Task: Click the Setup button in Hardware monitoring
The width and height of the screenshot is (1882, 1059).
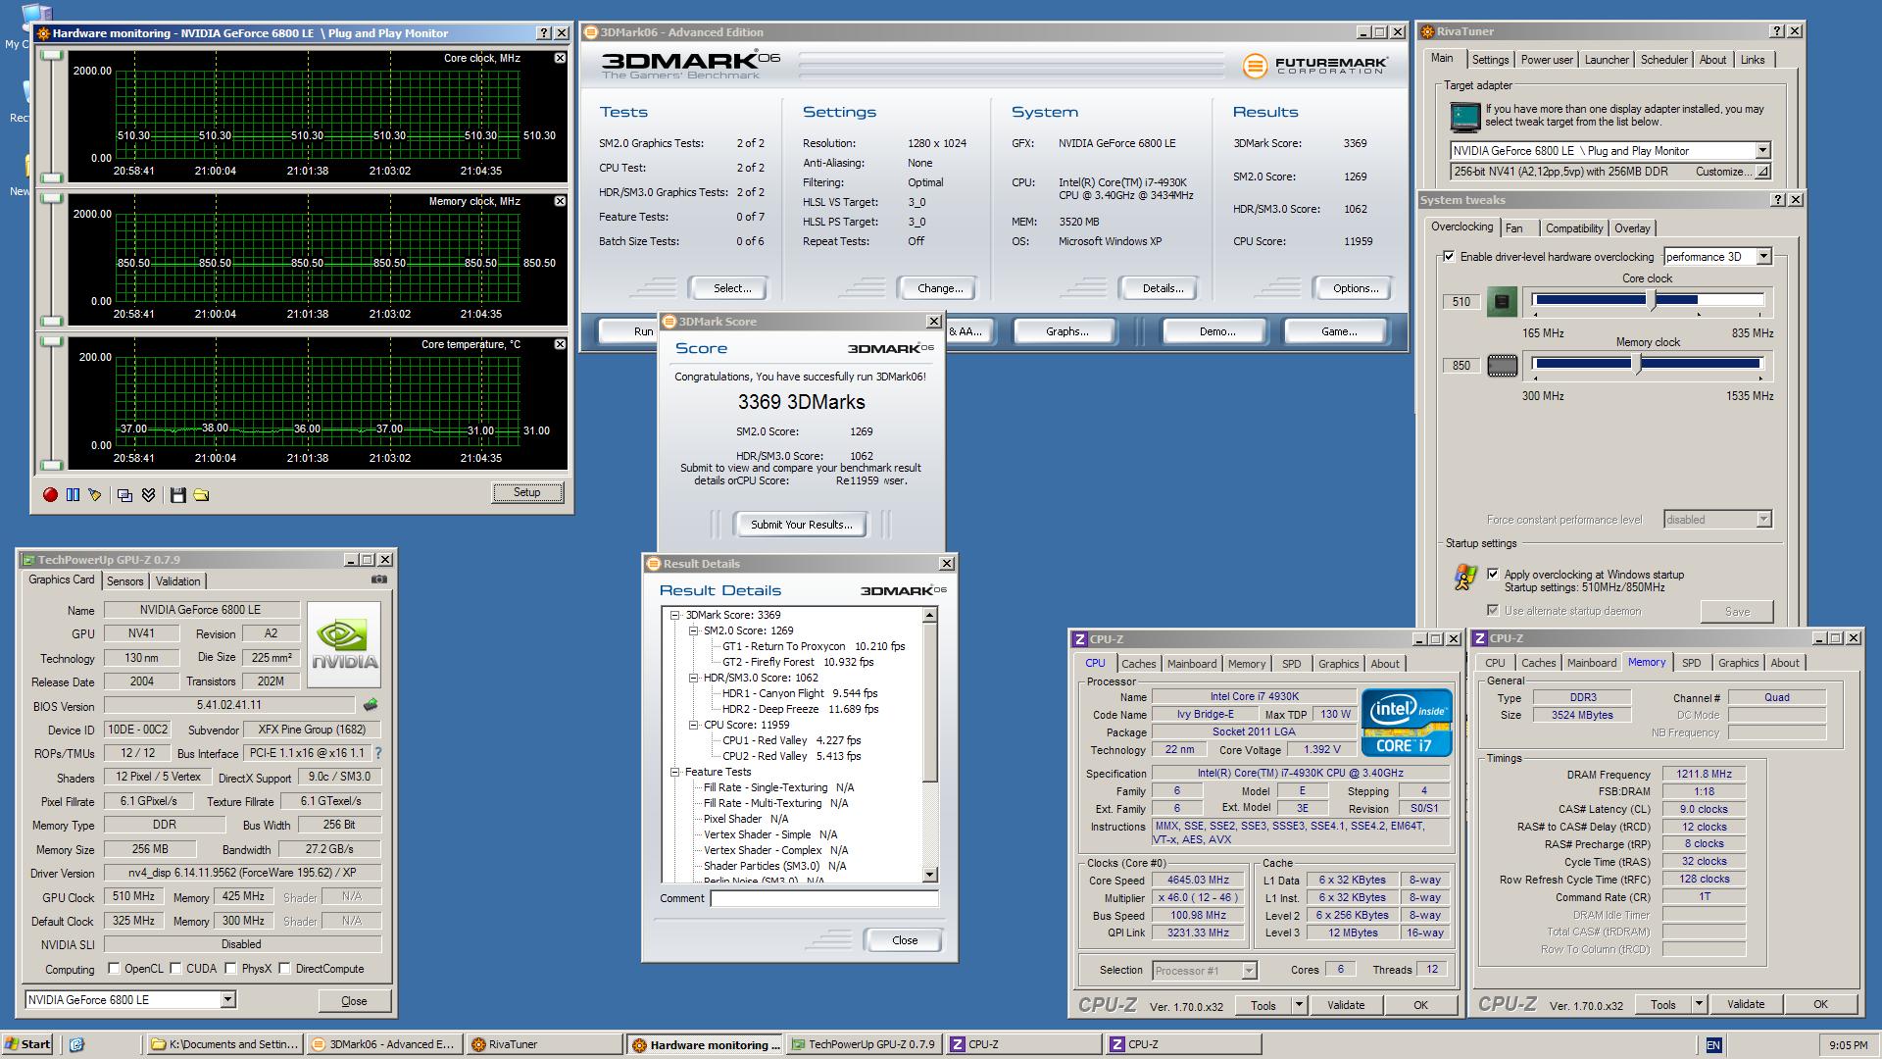Action: (526, 492)
